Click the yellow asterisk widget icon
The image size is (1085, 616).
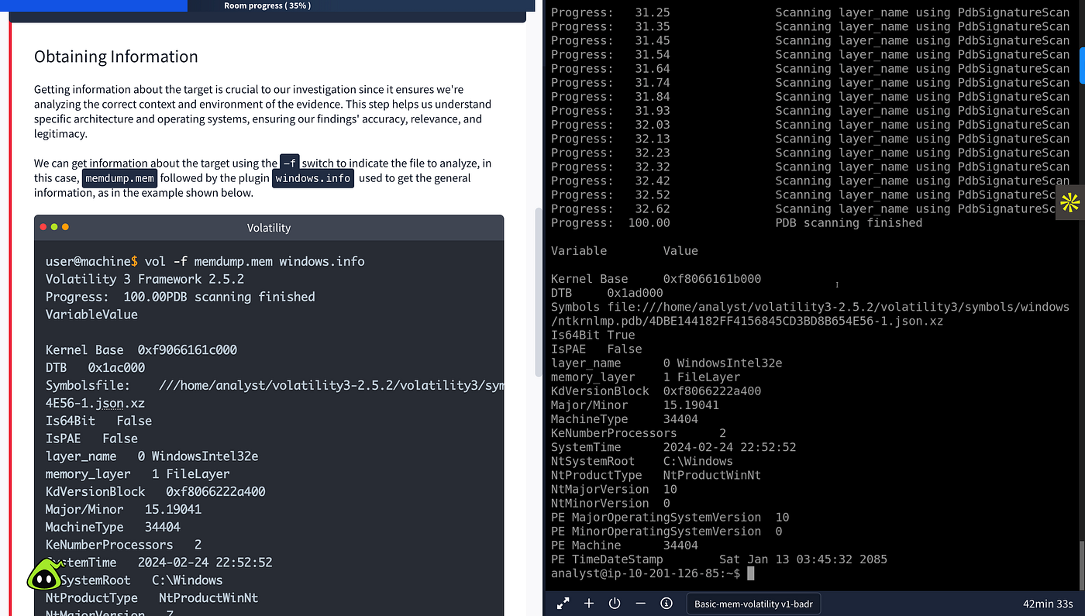pos(1070,203)
